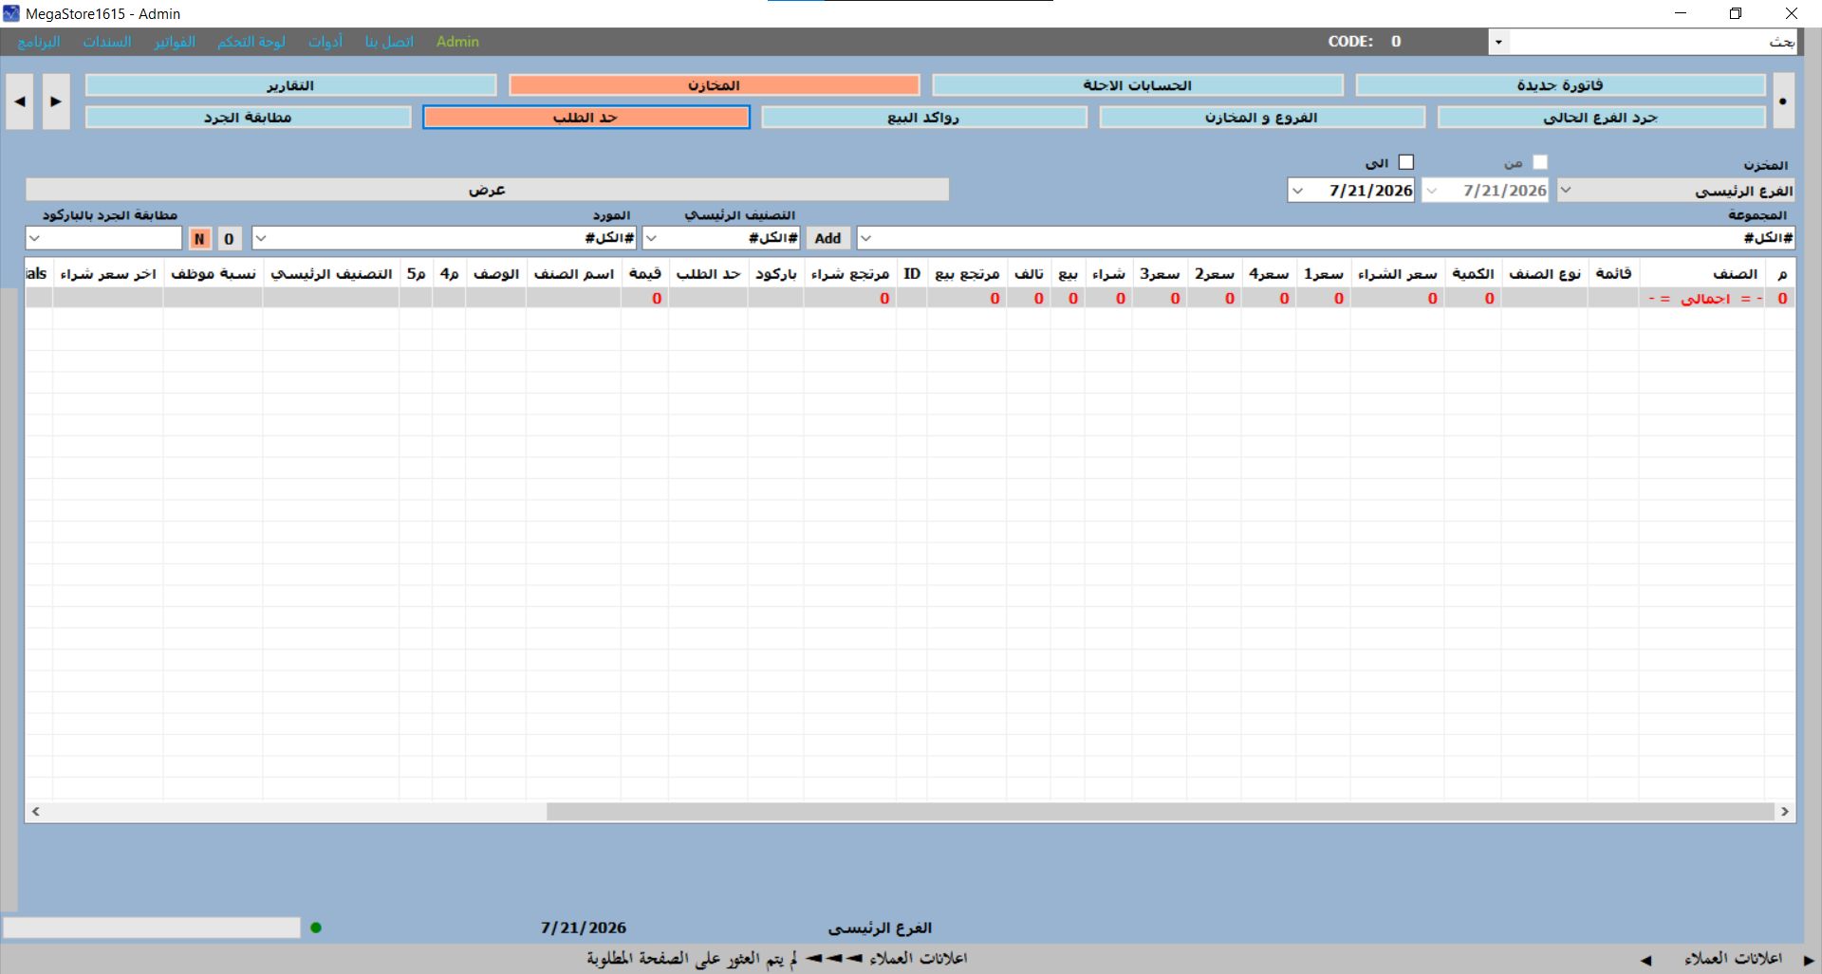The image size is (1822, 974).
Task: Click the الكمية column header
Action: pos(1473,274)
